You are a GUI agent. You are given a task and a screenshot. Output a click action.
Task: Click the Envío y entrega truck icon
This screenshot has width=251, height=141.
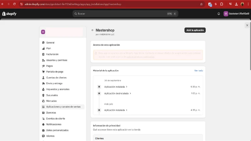click(43, 83)
